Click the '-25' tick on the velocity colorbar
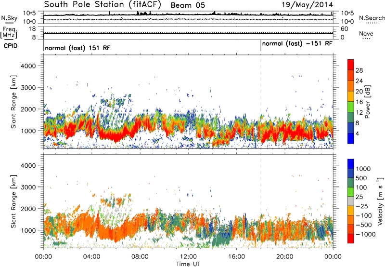Image resolution: width=385 pixels, height=267 pixels. click(x=362, y=206)
